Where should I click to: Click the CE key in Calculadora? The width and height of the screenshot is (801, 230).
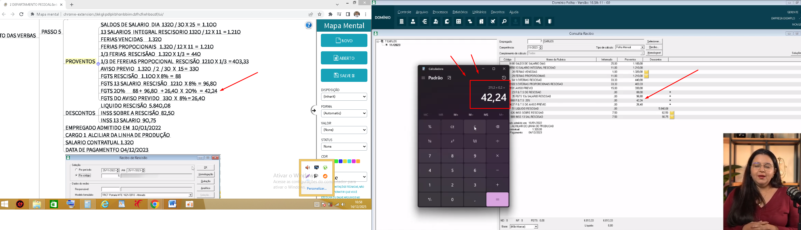[452, 127]
